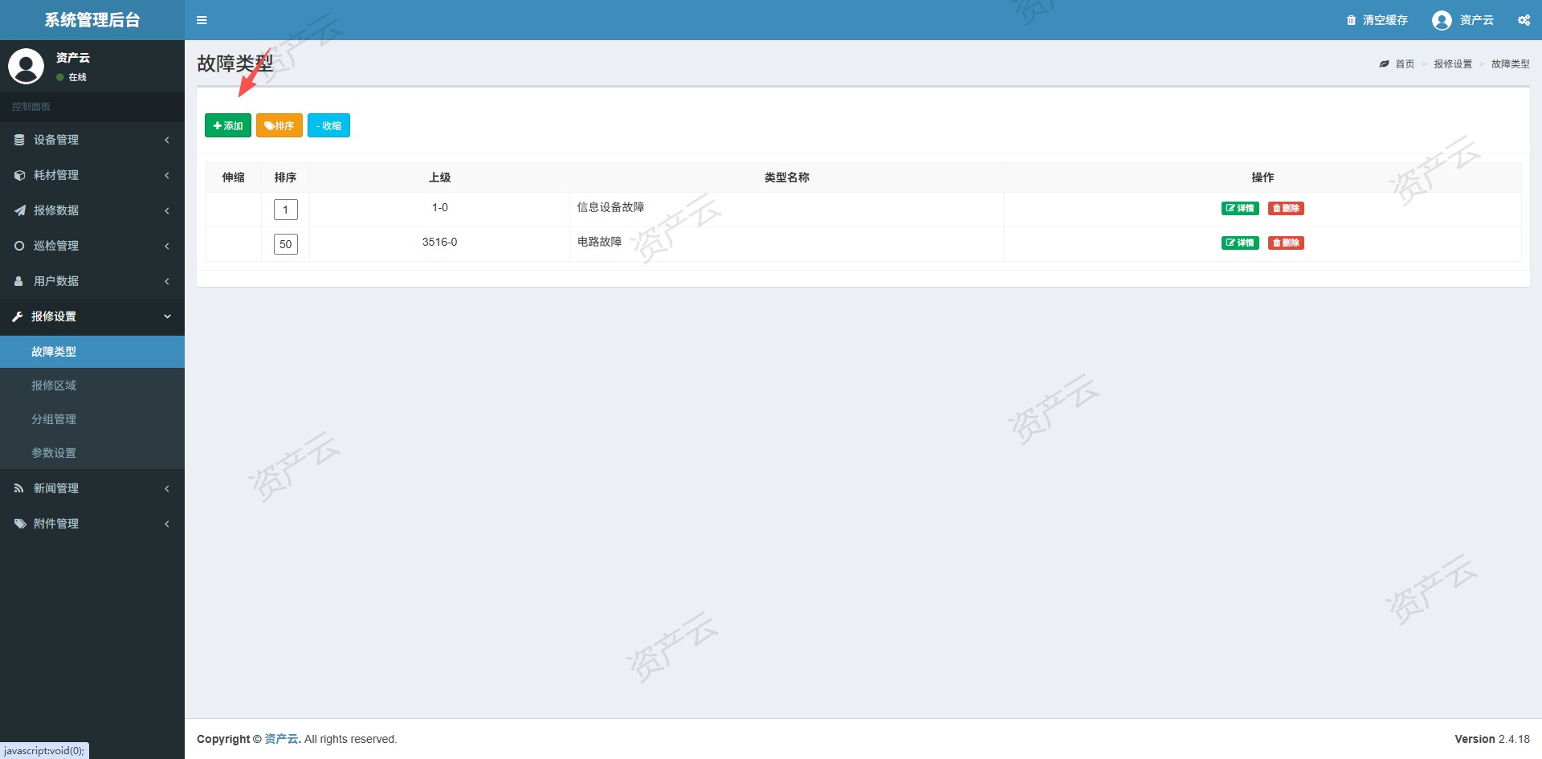The image size is (1542, 759).
Task: Click the clear cache trash icon
Action: [x=1351, y=20]
